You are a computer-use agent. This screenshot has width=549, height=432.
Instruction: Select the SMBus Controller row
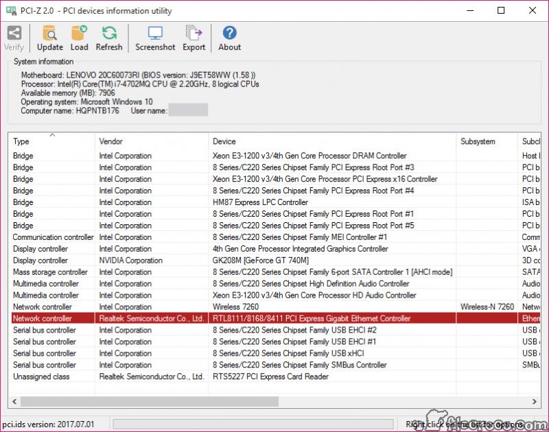[x=274, y=365]
